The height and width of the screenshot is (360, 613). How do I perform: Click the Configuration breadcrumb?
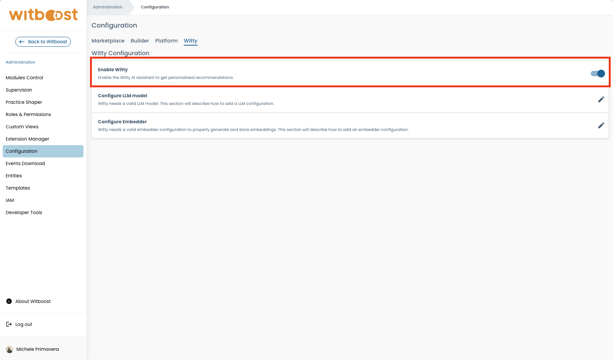(155, 7)
